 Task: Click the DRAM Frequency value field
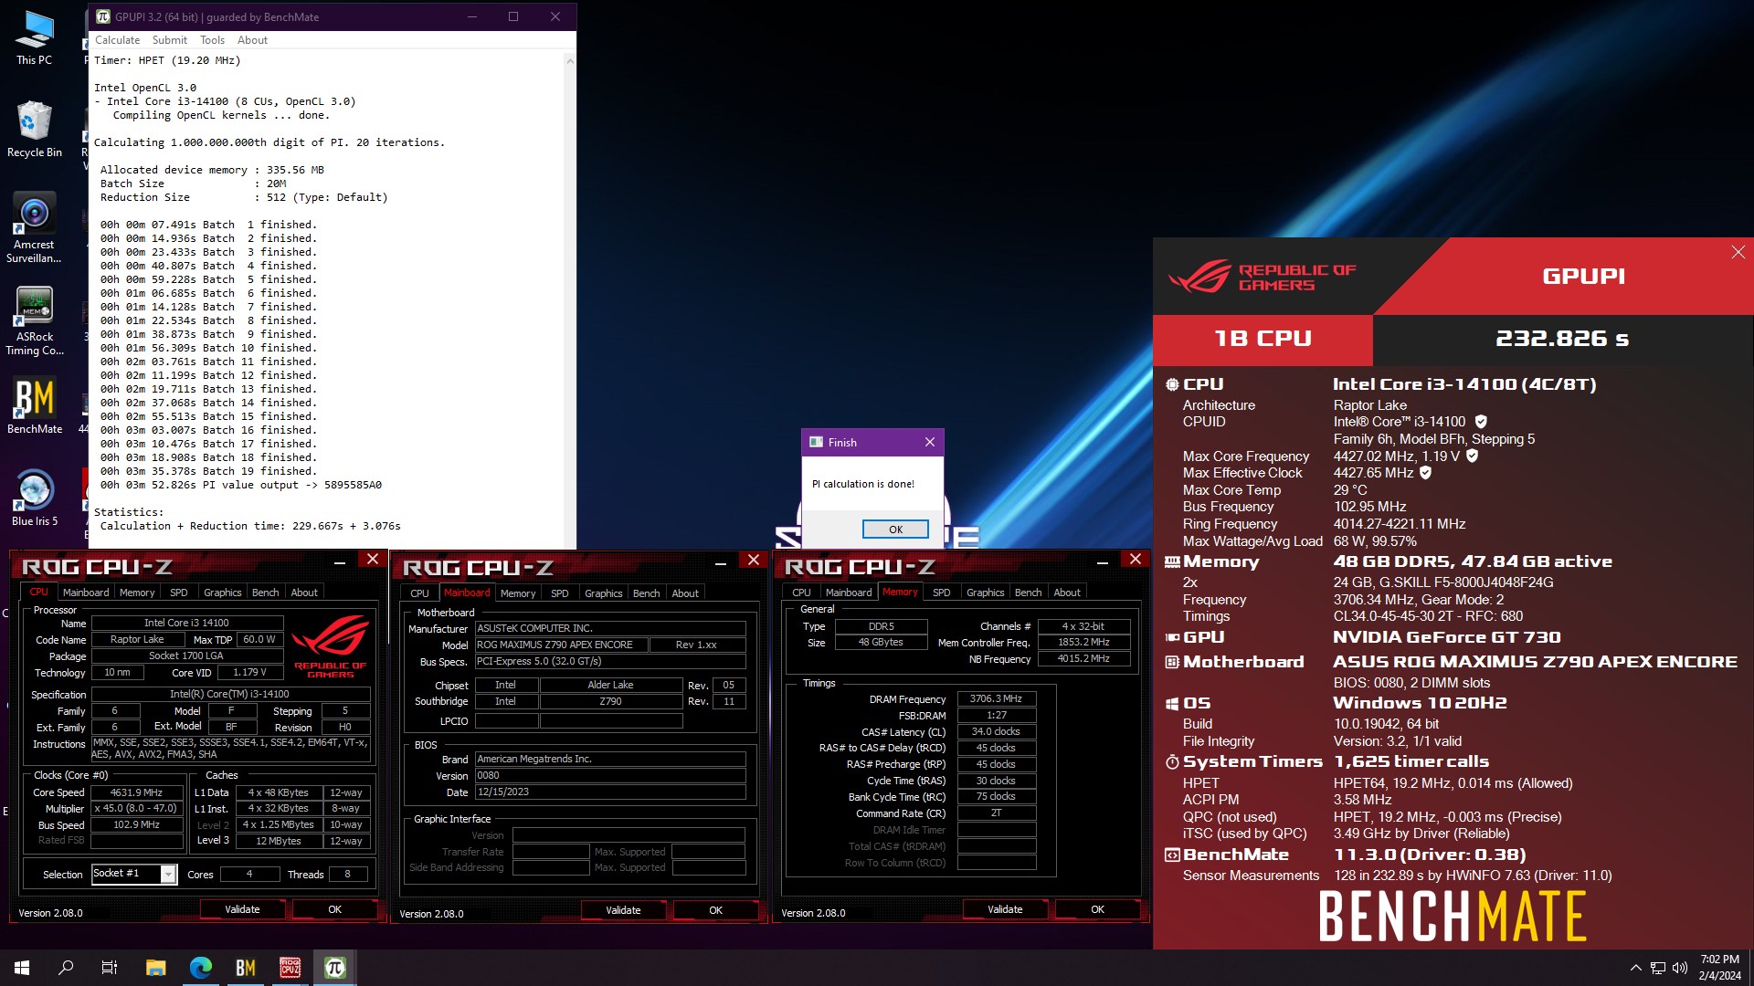(x=996, y=698)
